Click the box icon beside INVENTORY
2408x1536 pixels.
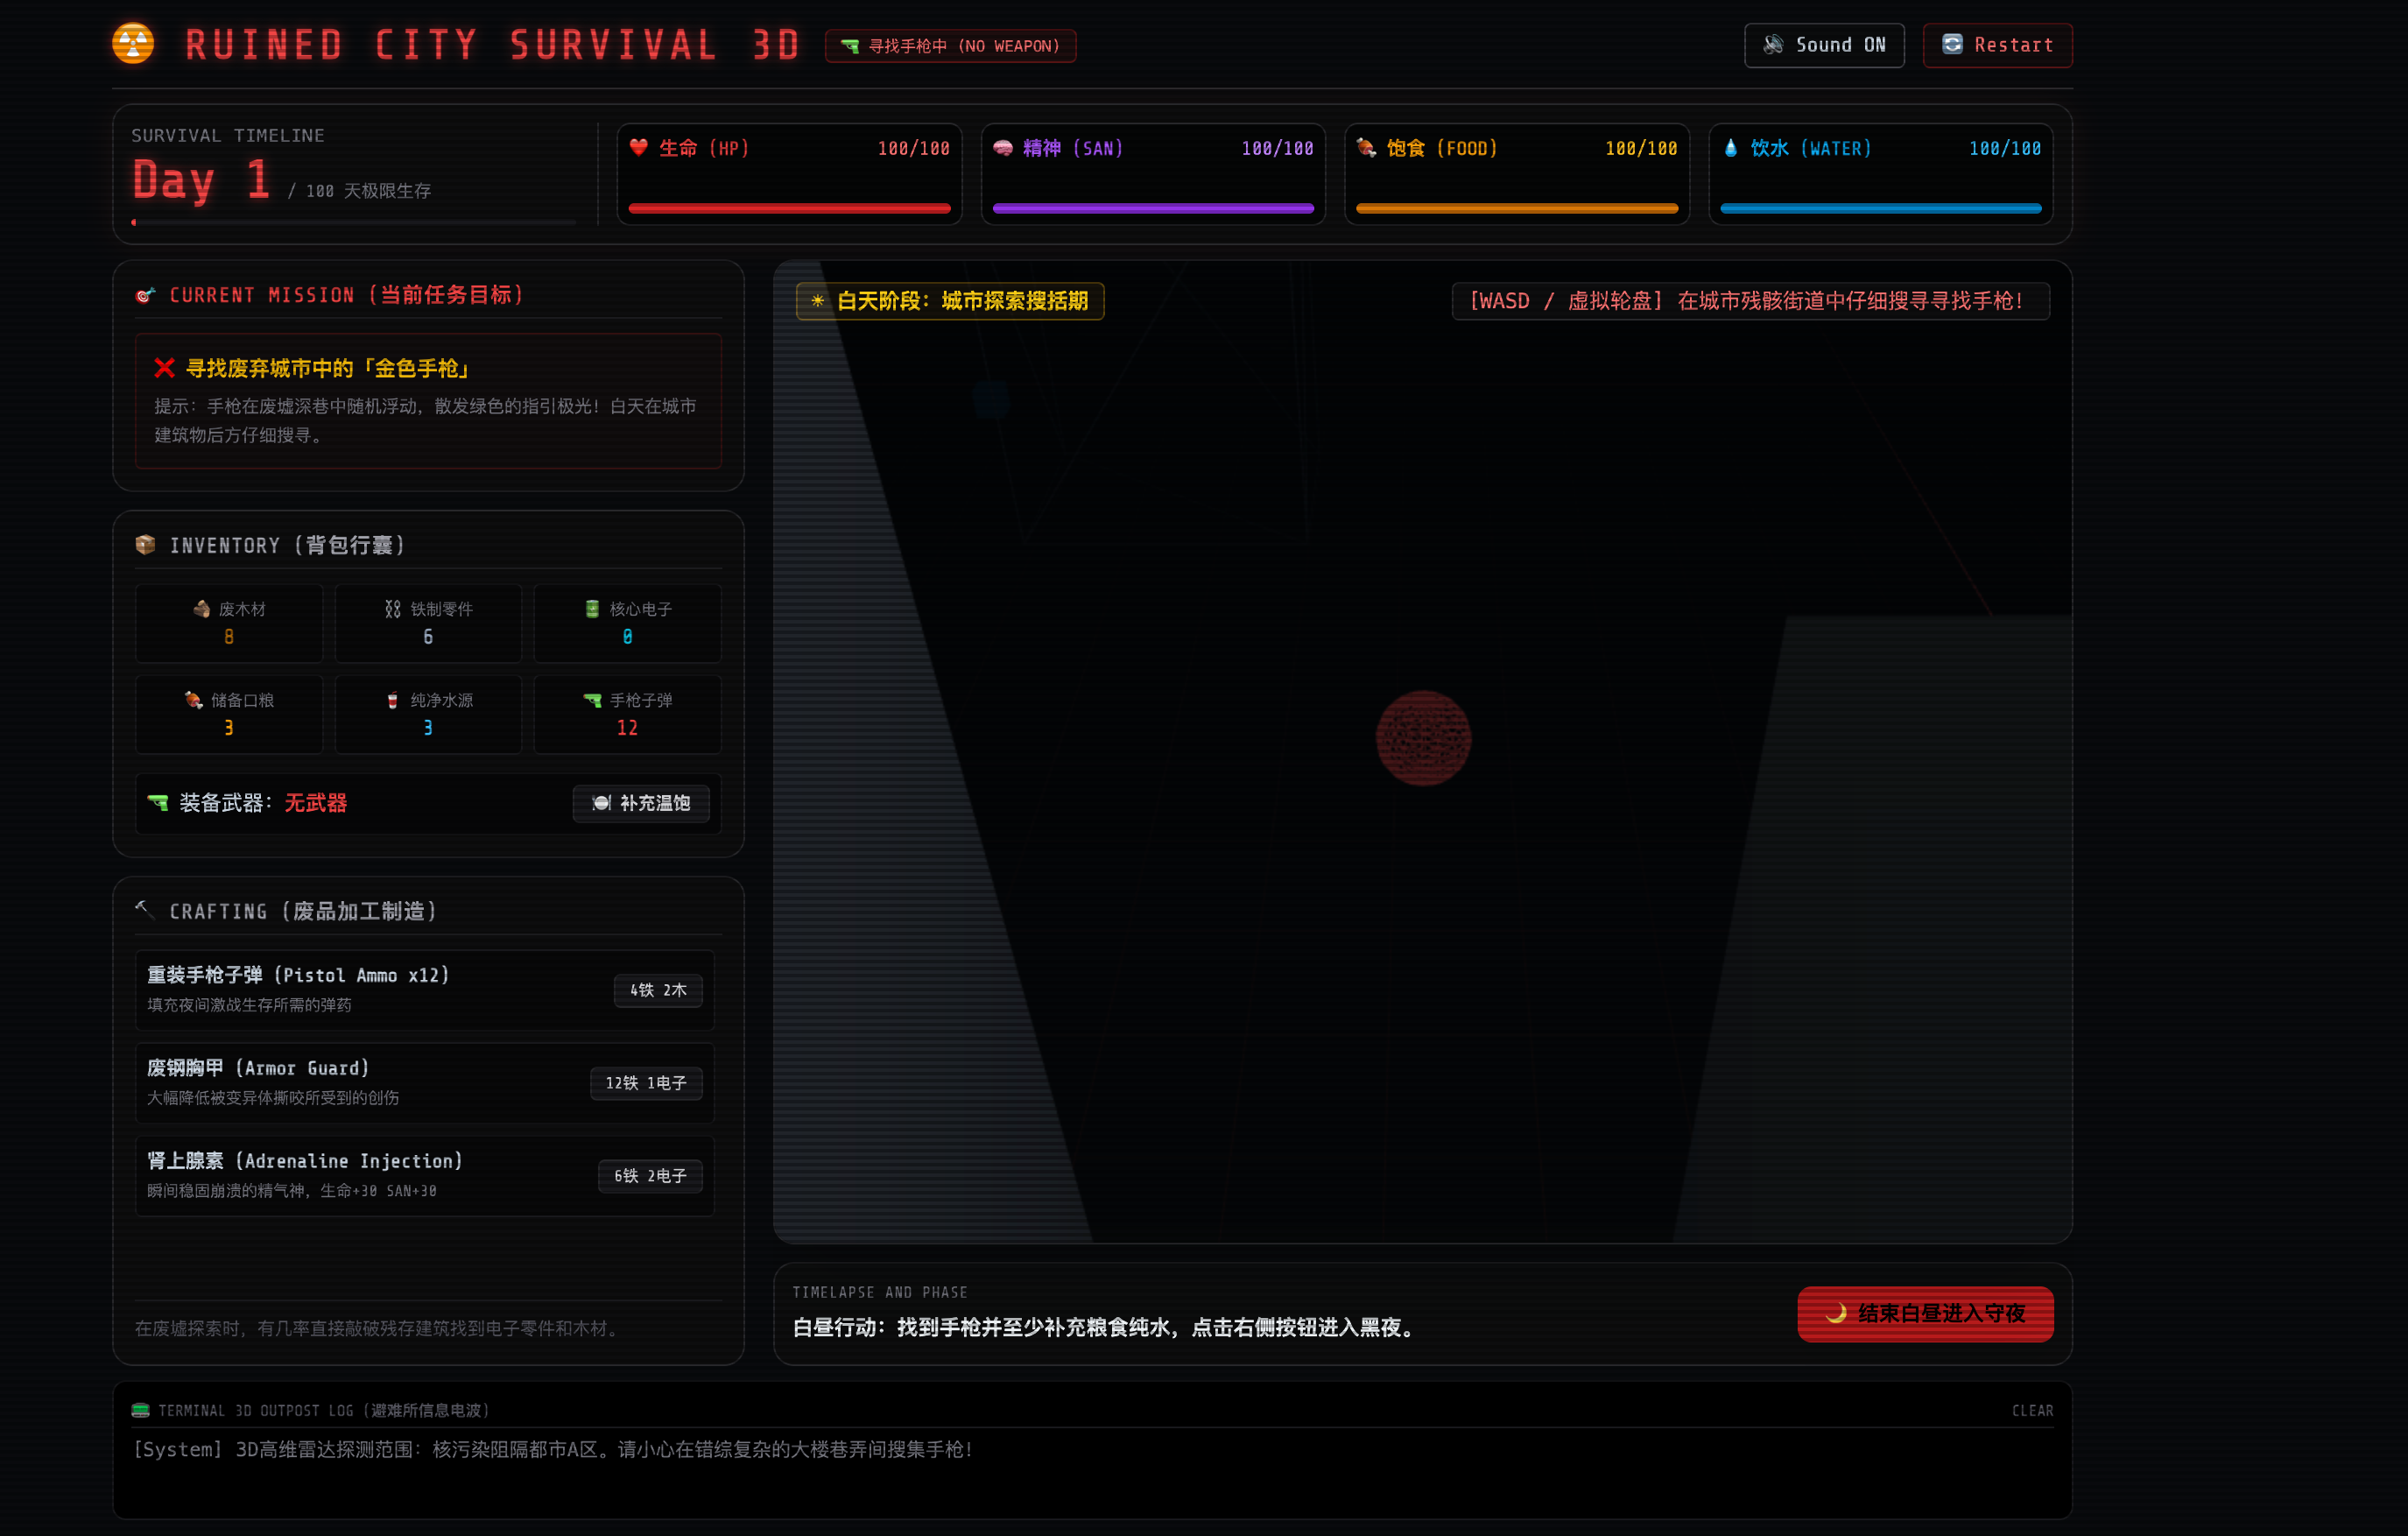pyautogui.click(x=145, y=545)
